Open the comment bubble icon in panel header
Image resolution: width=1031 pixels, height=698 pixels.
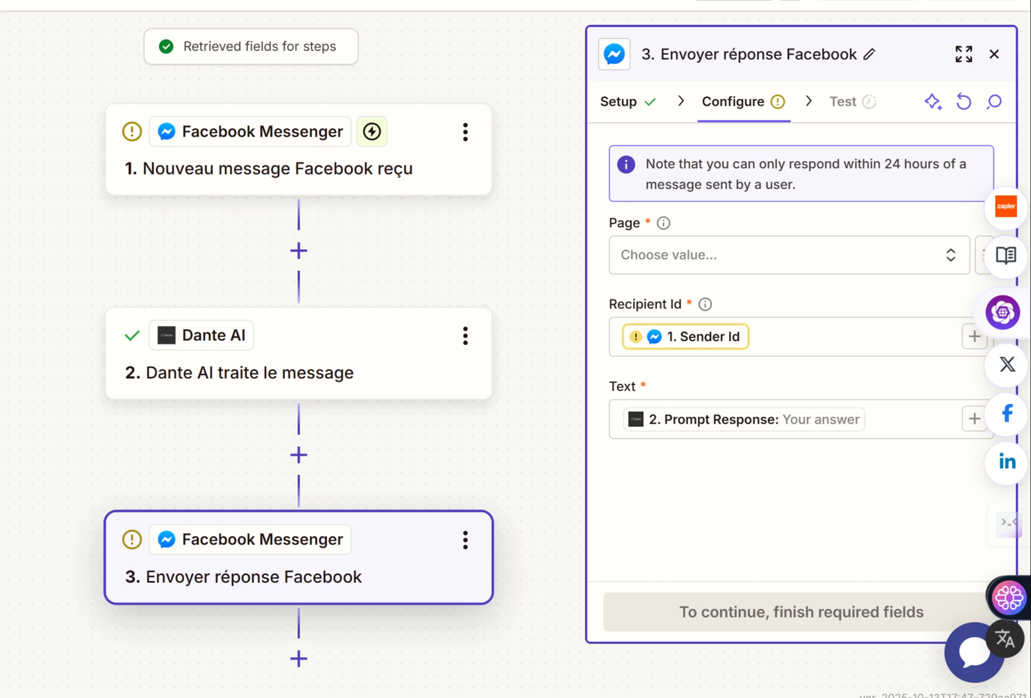(994, 102)
